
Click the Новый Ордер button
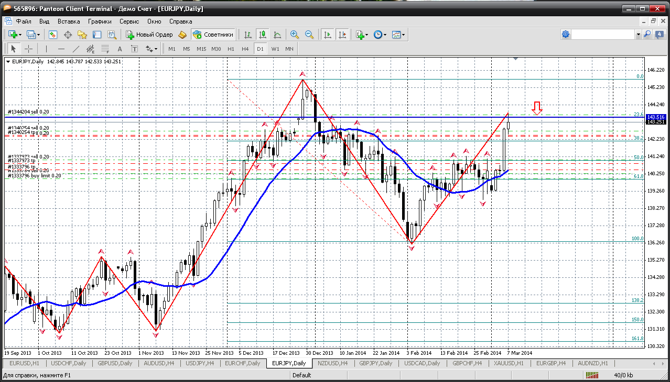pos(149,35)
